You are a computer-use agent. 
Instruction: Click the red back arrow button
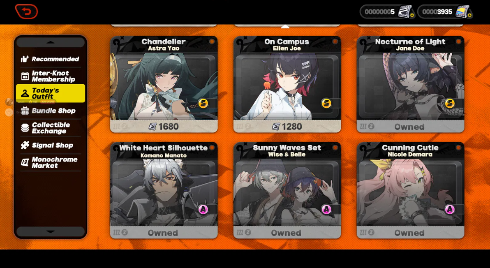tap(27, 12)
